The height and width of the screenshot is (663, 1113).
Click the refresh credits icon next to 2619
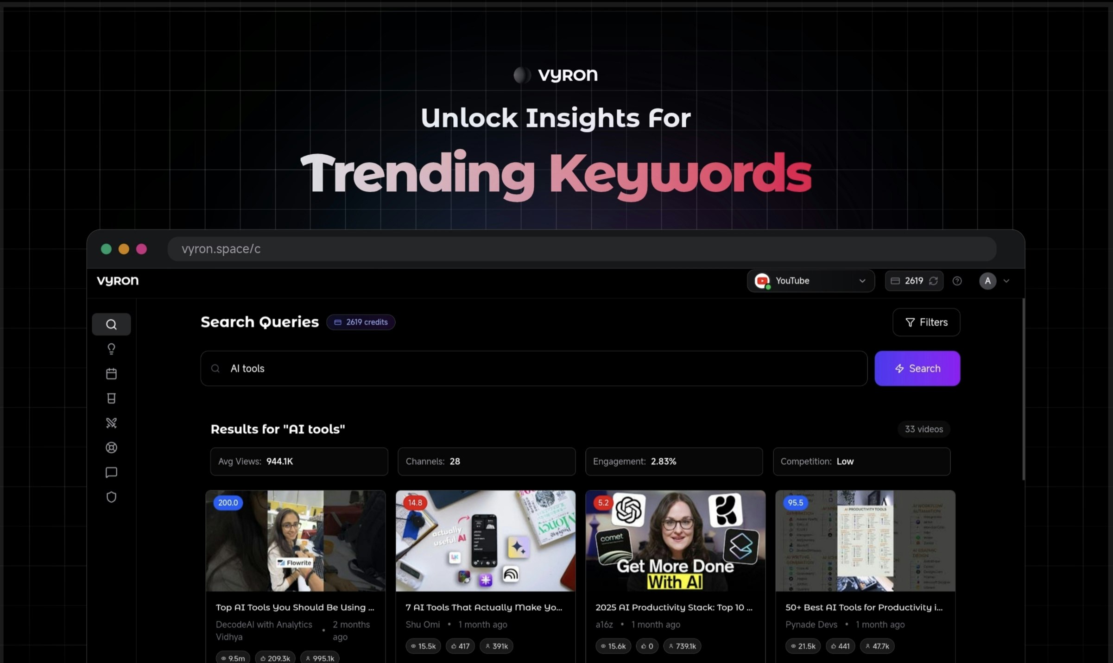tap(933, 281)
